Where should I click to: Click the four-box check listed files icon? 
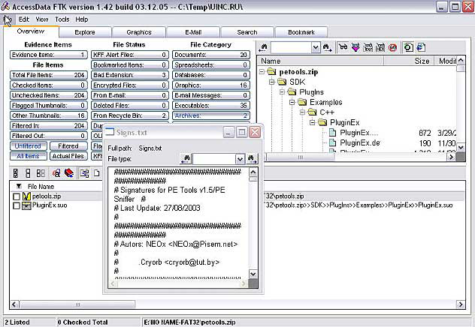pos(41,173)
